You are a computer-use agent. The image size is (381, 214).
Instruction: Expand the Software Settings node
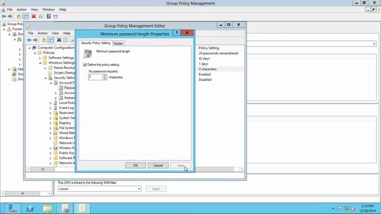[x=40, y=58]
